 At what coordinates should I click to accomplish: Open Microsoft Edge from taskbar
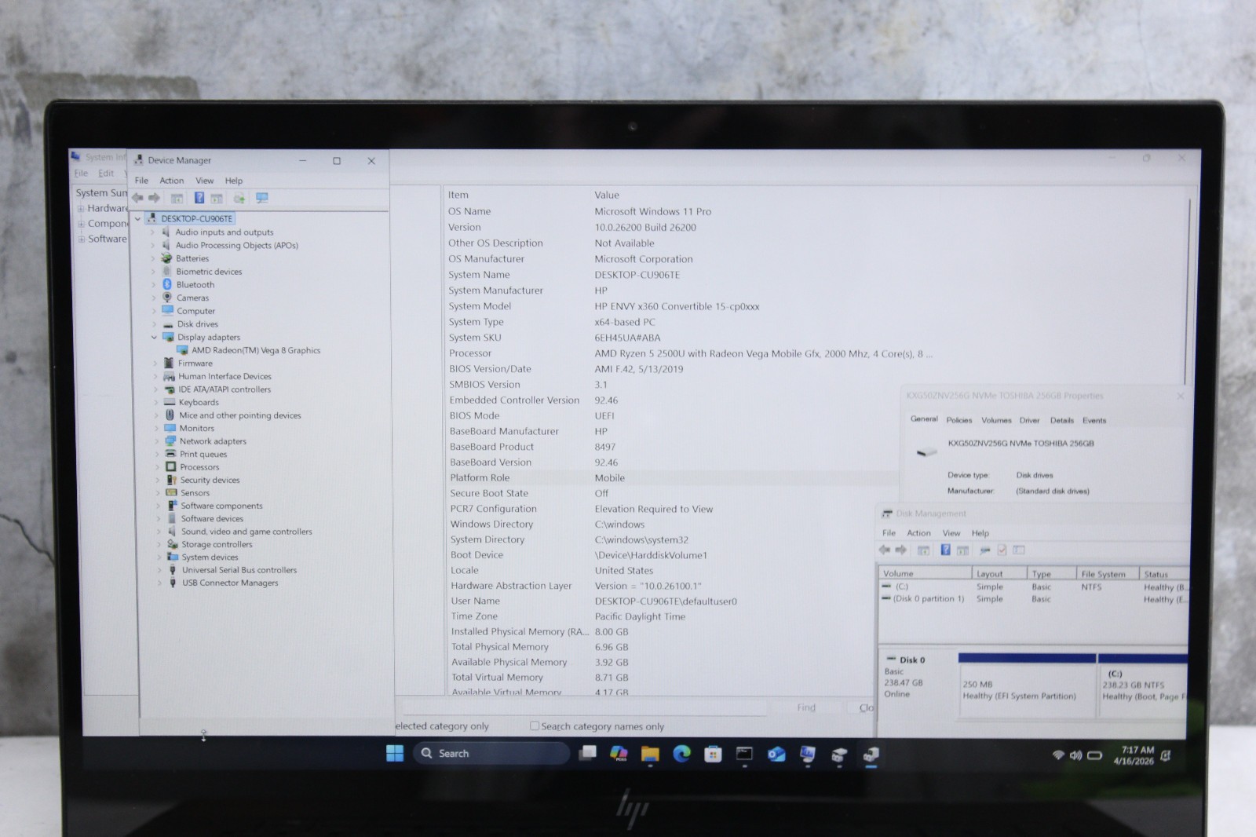pos(681,754)
